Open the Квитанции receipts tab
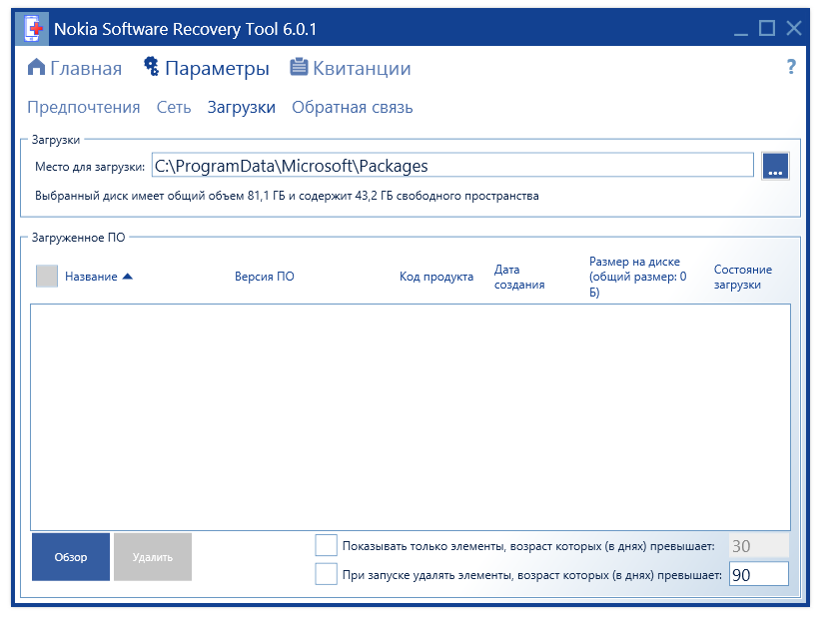 click(351, 68)
